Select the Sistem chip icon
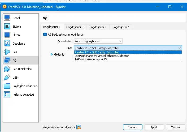Image resolution: width=187 pixels, height=132 pixels. tap(7, 26)
